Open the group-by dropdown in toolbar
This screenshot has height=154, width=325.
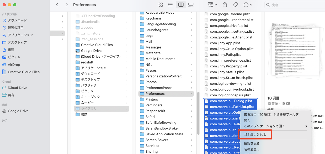pyautogui.click(x=212, y=5)
